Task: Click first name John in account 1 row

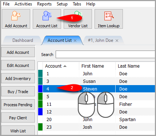Action: 88,74
